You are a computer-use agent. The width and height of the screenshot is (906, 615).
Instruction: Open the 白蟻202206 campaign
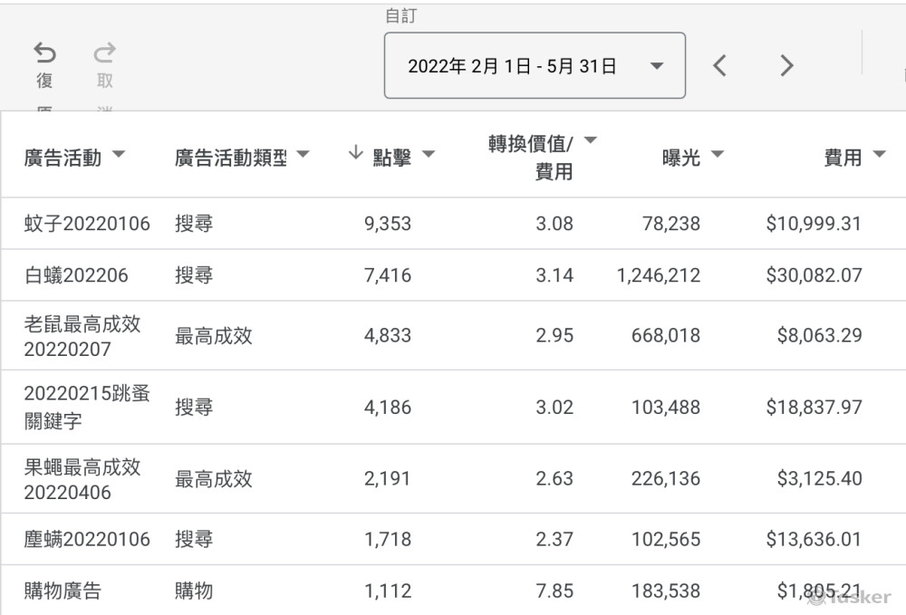click(x=76, y=275)
